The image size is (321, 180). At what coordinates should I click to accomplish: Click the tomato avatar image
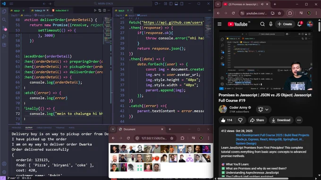(156, 158)
